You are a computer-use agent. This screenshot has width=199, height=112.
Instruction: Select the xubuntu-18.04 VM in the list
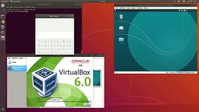coord(17,68)
